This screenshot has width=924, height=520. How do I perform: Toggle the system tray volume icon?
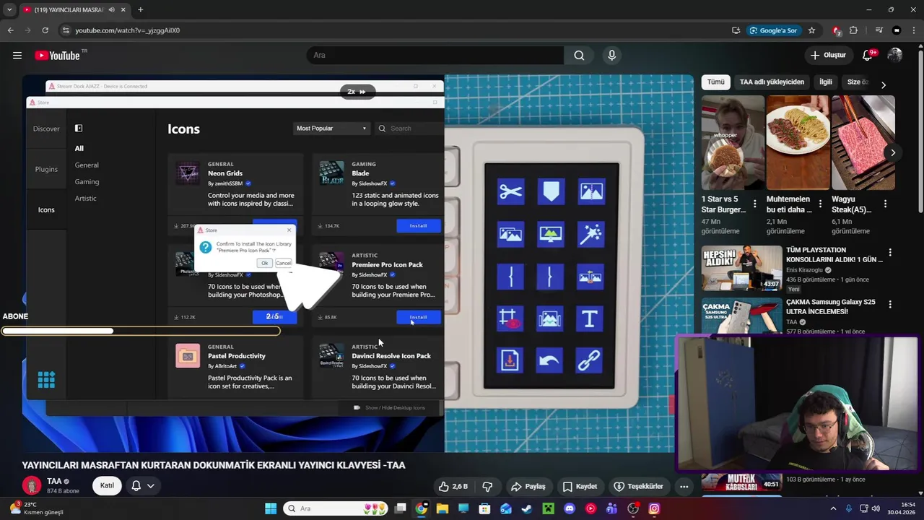(876, 508)
